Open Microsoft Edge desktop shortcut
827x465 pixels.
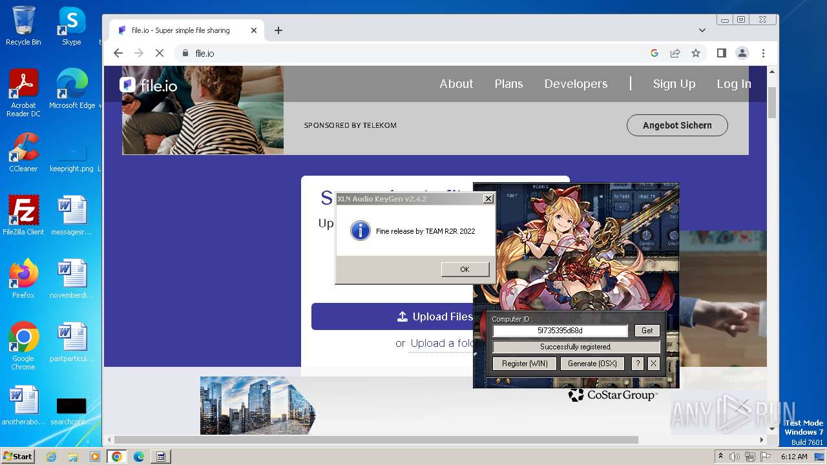72,89
